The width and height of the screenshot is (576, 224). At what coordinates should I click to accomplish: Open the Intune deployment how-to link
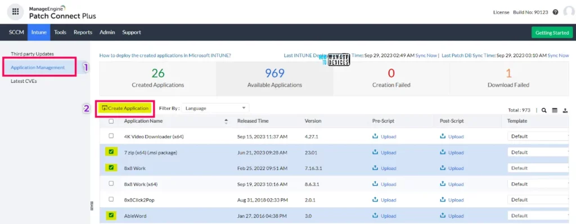point(165,55)
